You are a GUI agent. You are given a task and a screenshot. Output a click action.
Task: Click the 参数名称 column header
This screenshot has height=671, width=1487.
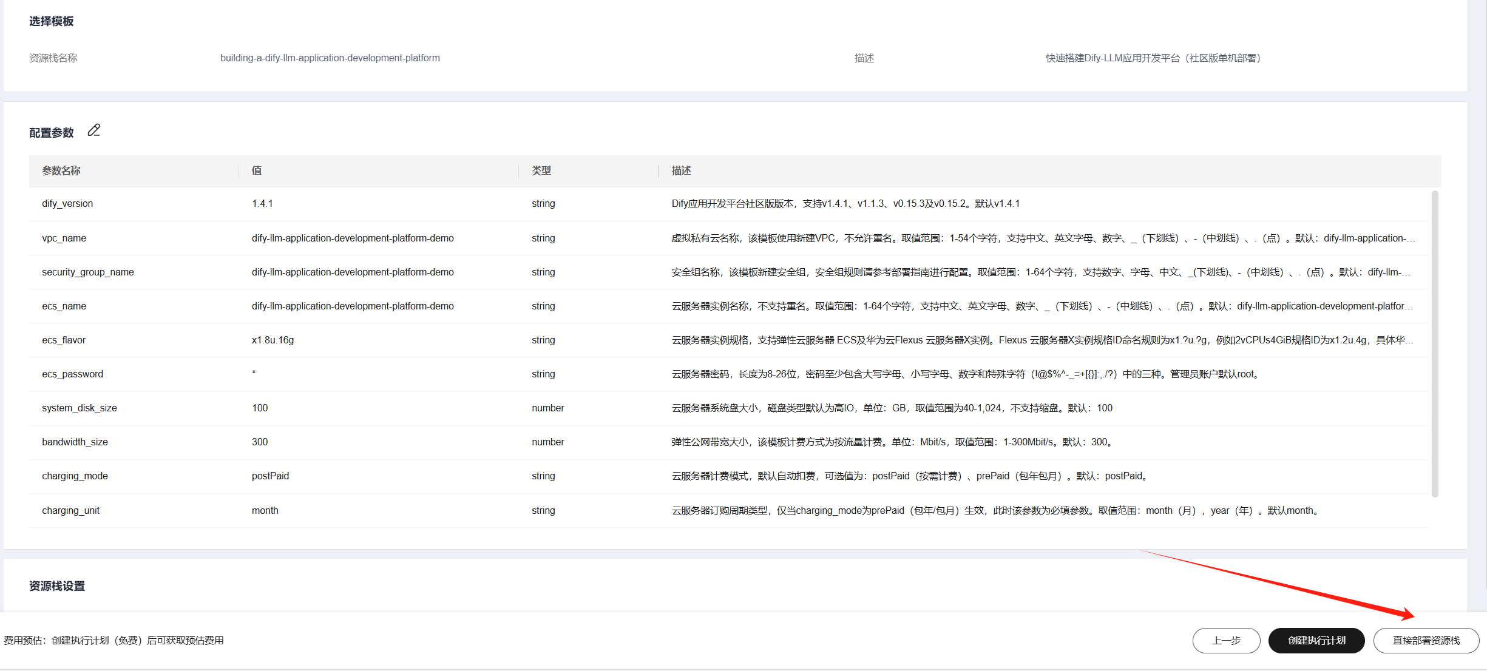pyautogui.click(x=61, y=170)
